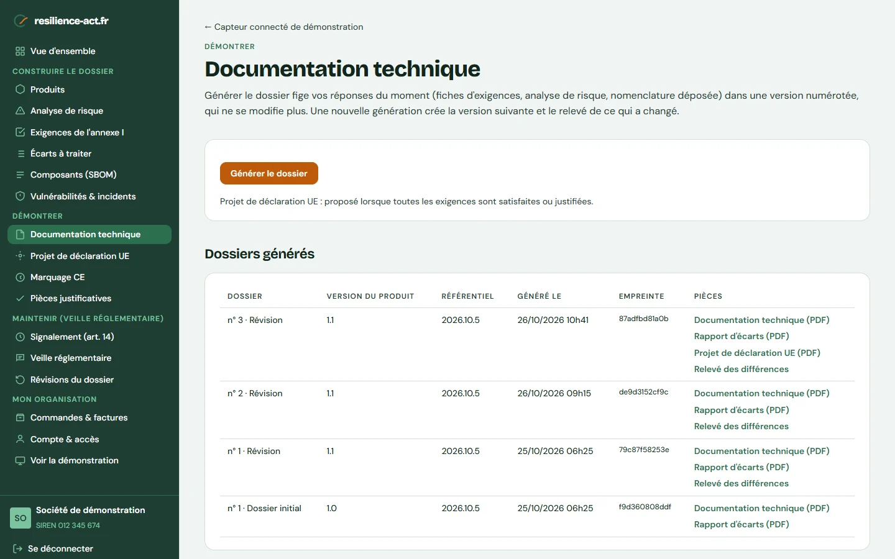Open Marquage CE menu entry
The height and width of the screenshot is (559, 895).
click(89, 277)
